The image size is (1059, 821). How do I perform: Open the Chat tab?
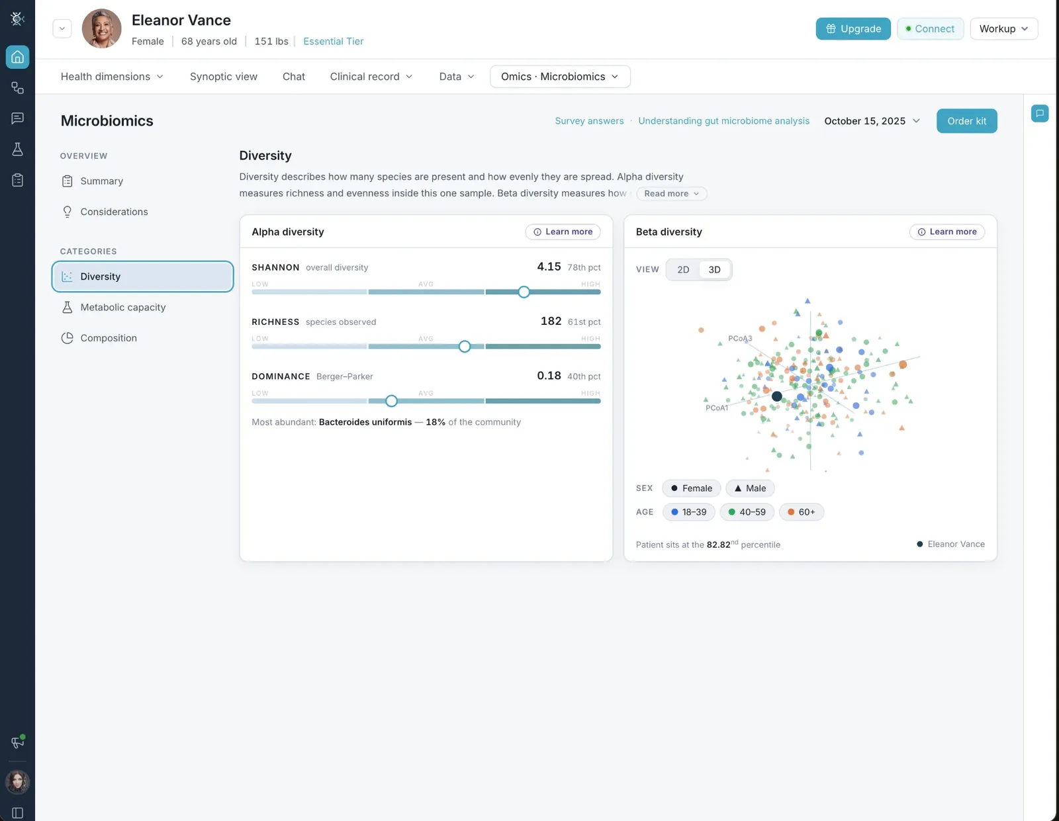[294, 77]
